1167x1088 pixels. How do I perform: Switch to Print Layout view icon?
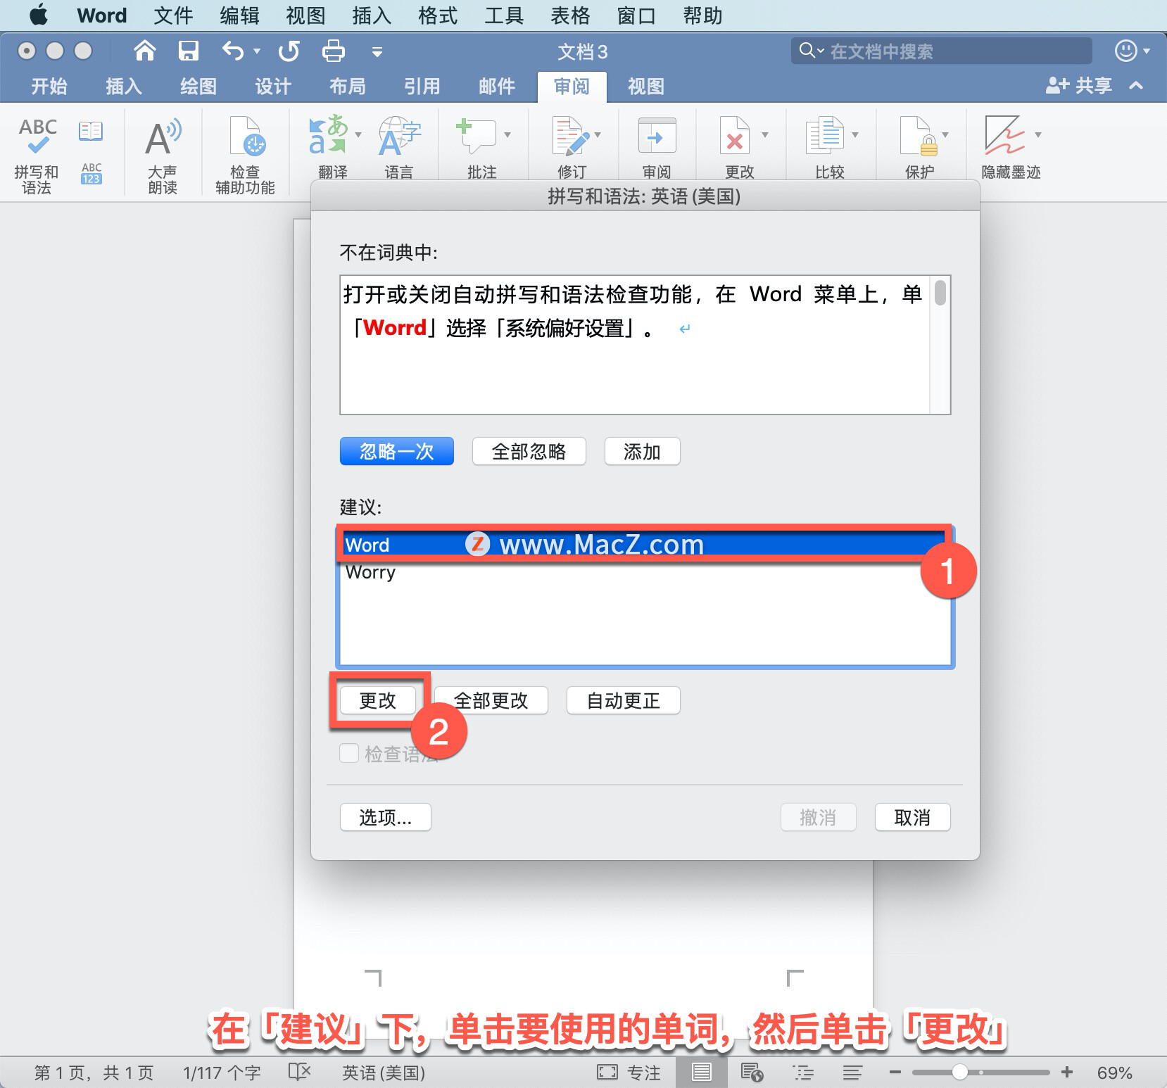[x=701, y=1072]
